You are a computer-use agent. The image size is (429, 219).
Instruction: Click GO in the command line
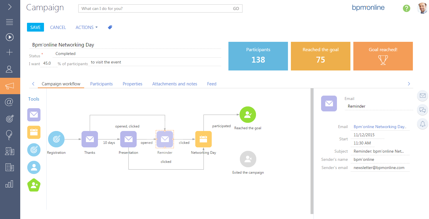point(236,8)
